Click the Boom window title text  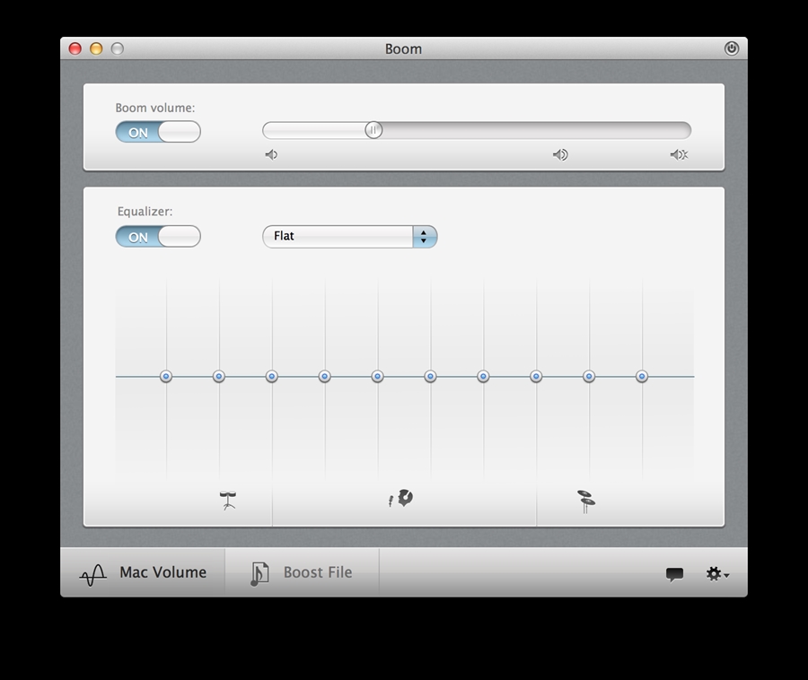(403, 49)
